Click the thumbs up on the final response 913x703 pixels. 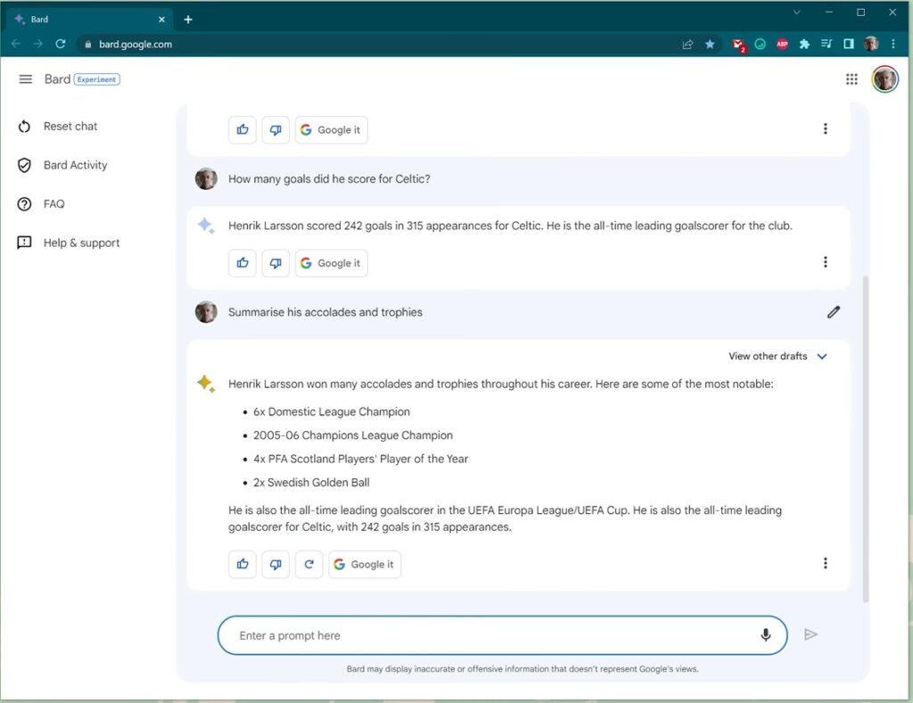[242, 564]
